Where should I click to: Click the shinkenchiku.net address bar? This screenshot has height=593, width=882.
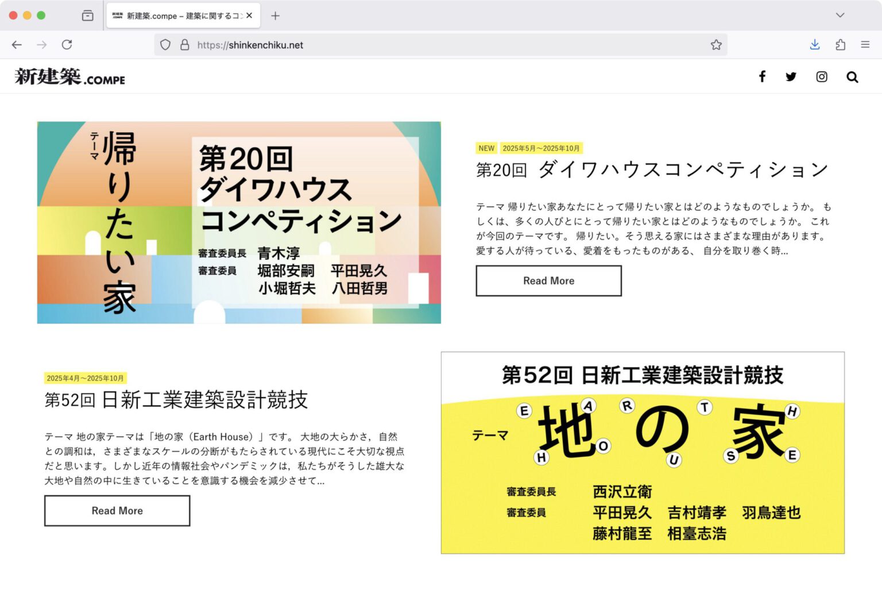[440, 45]
